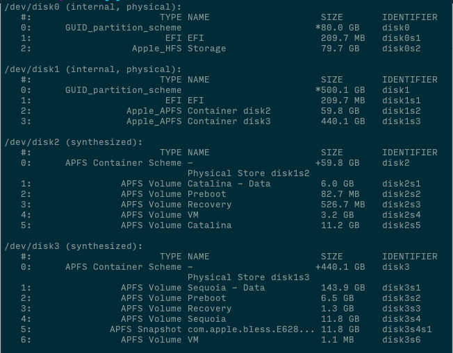Click the disk0s1 identifier

pos(402,38)
